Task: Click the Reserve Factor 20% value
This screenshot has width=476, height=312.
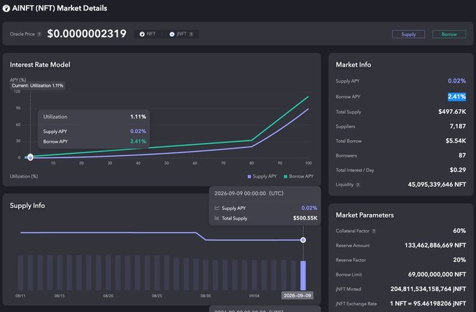Action: coord(459,260)
